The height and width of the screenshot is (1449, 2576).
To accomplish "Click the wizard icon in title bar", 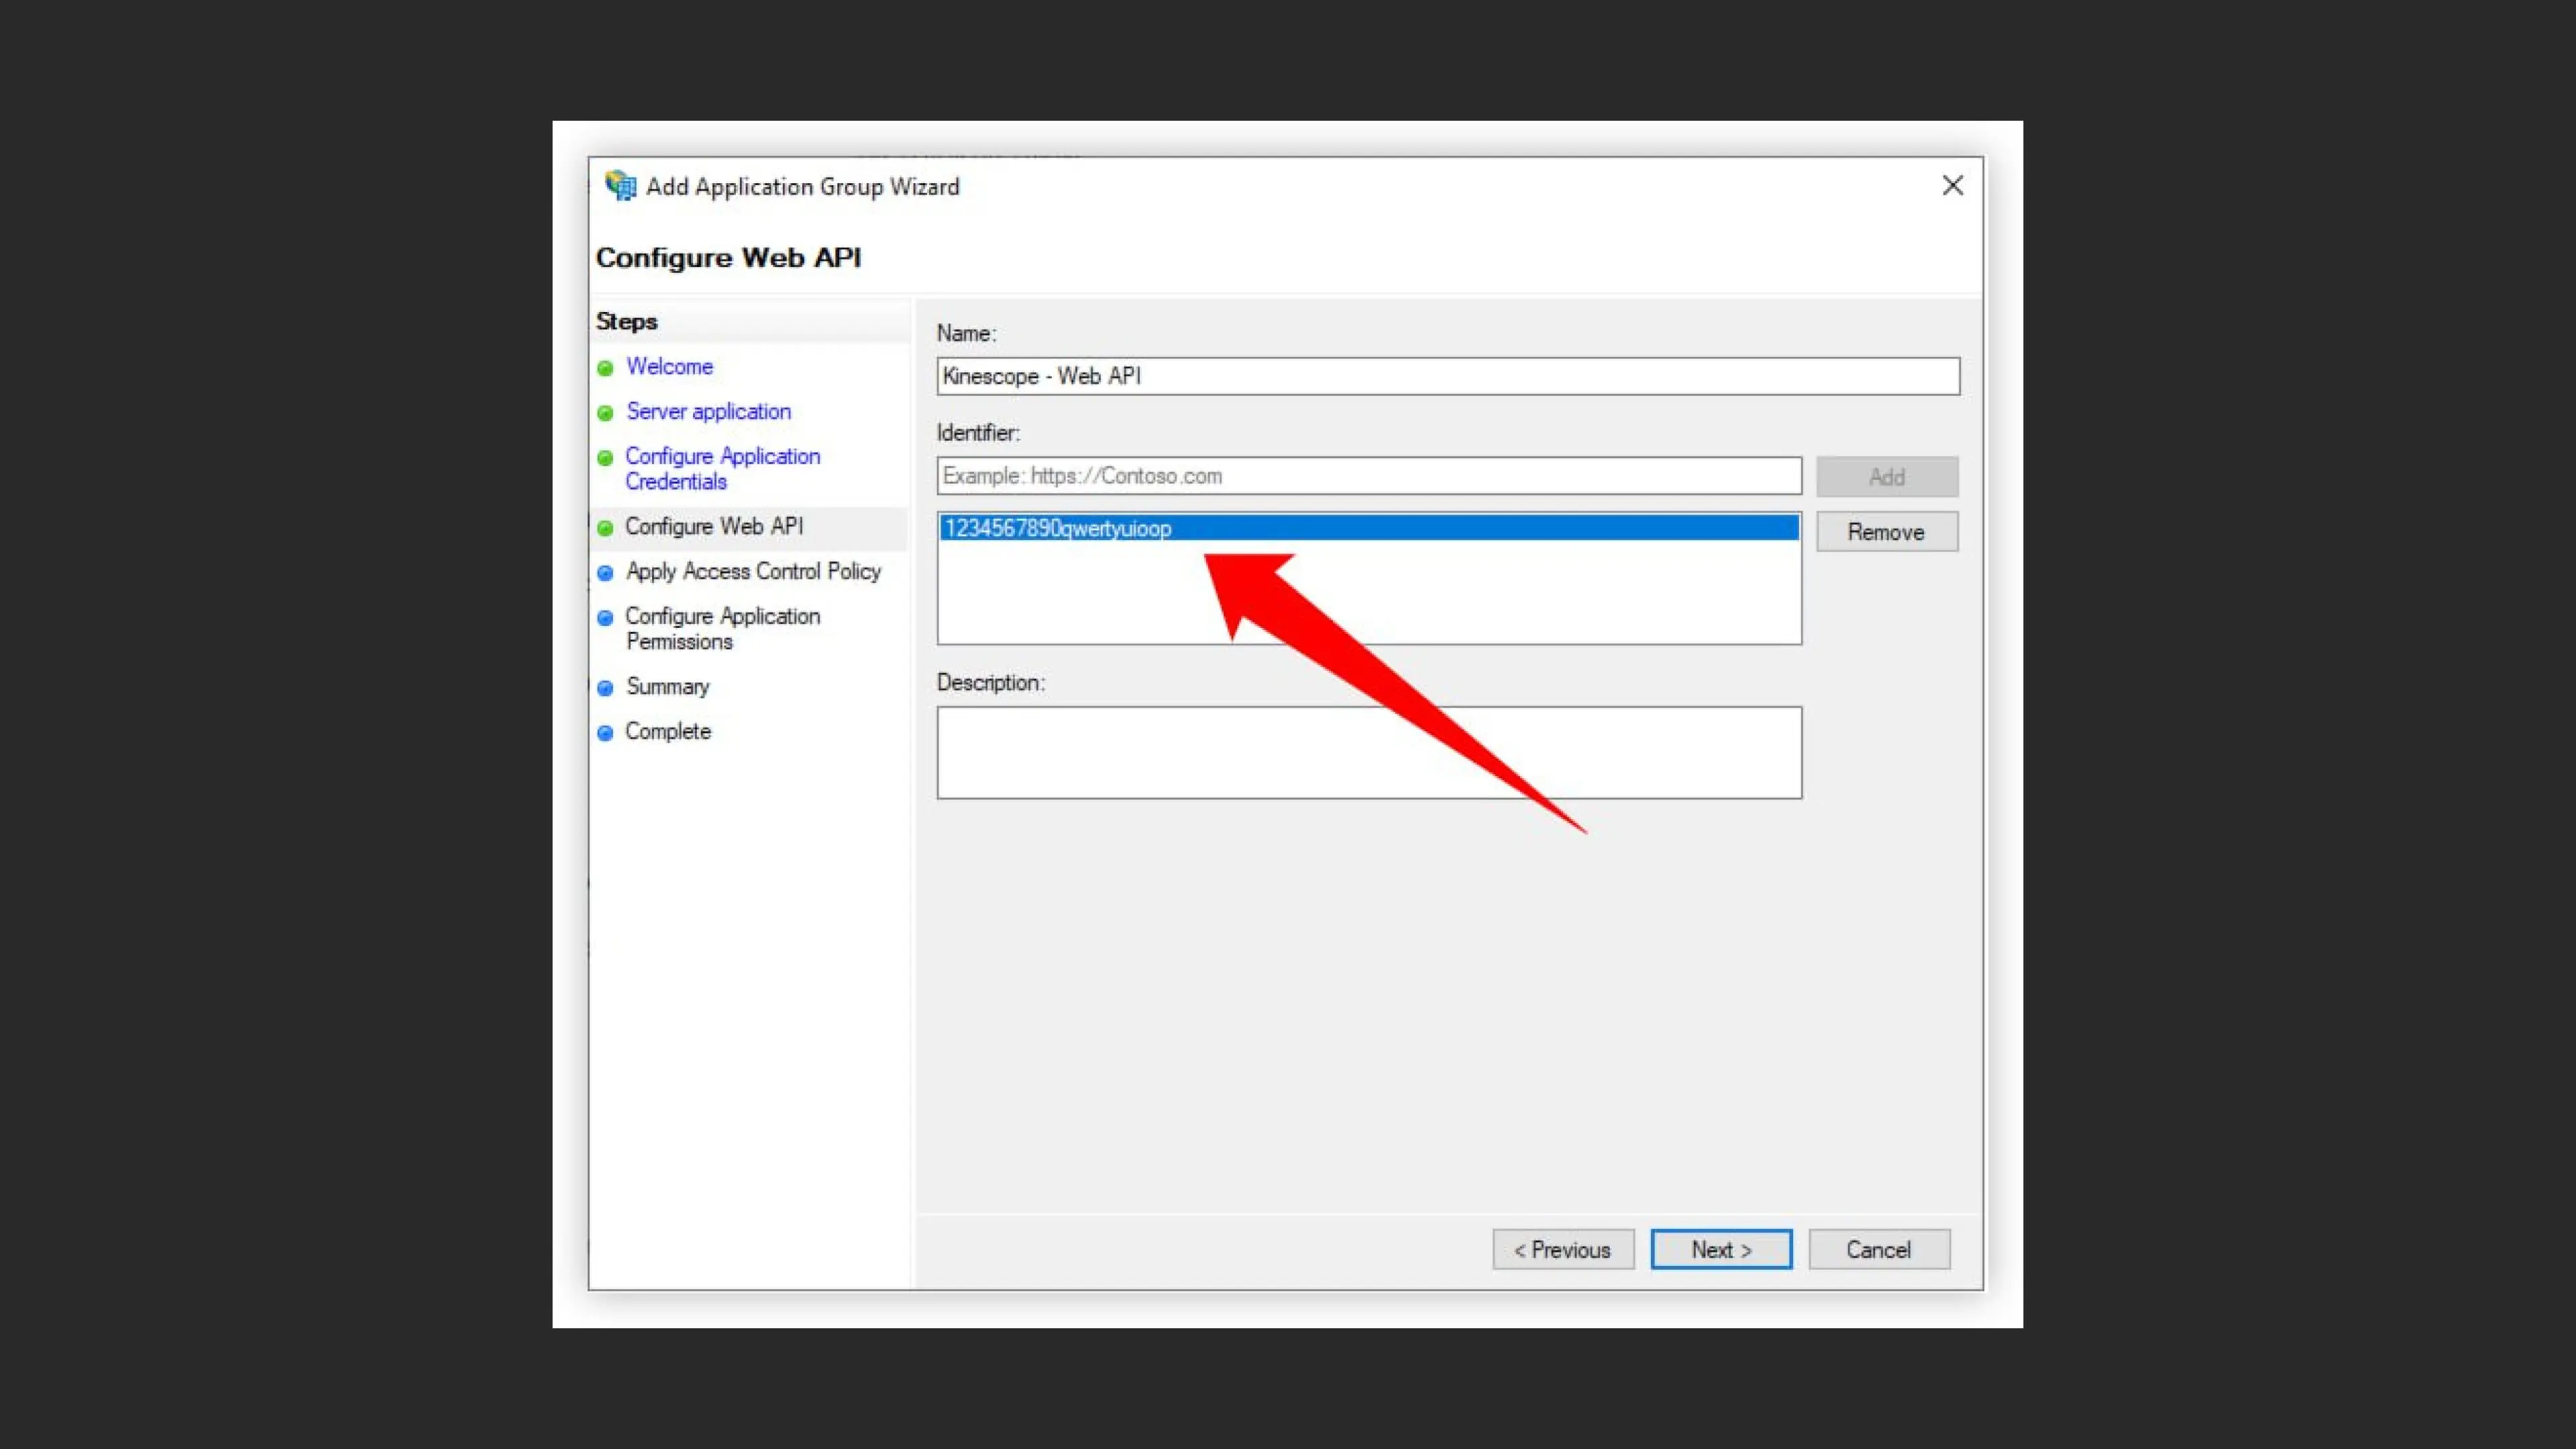I will pos(620,186).
